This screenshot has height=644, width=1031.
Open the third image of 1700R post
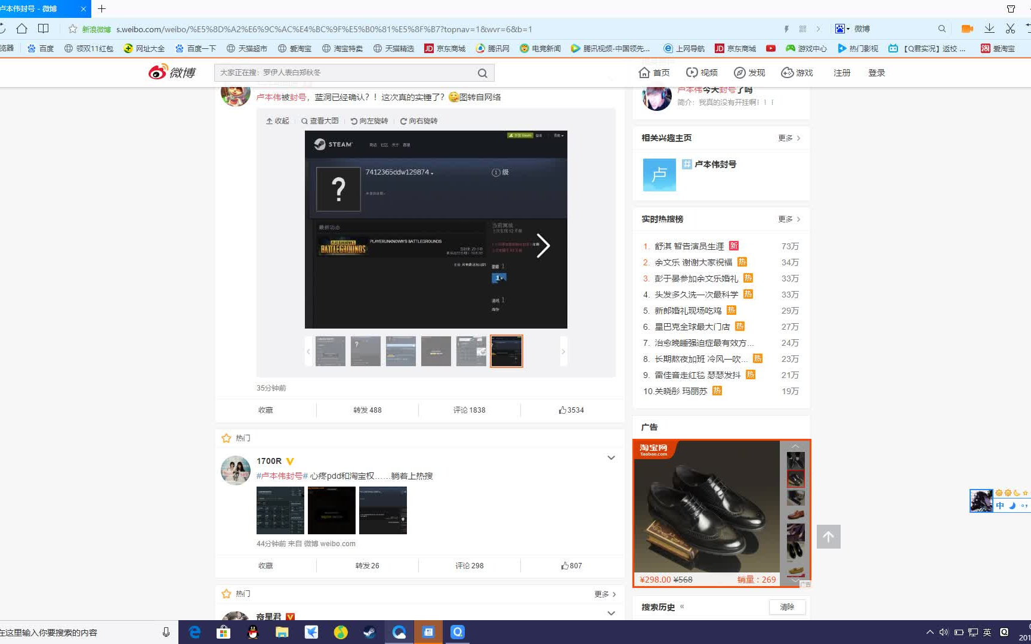[383, 510]
